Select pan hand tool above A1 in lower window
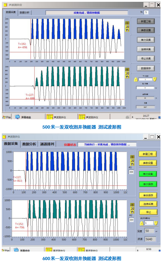162x263 pixels. [x=132, y=164]
